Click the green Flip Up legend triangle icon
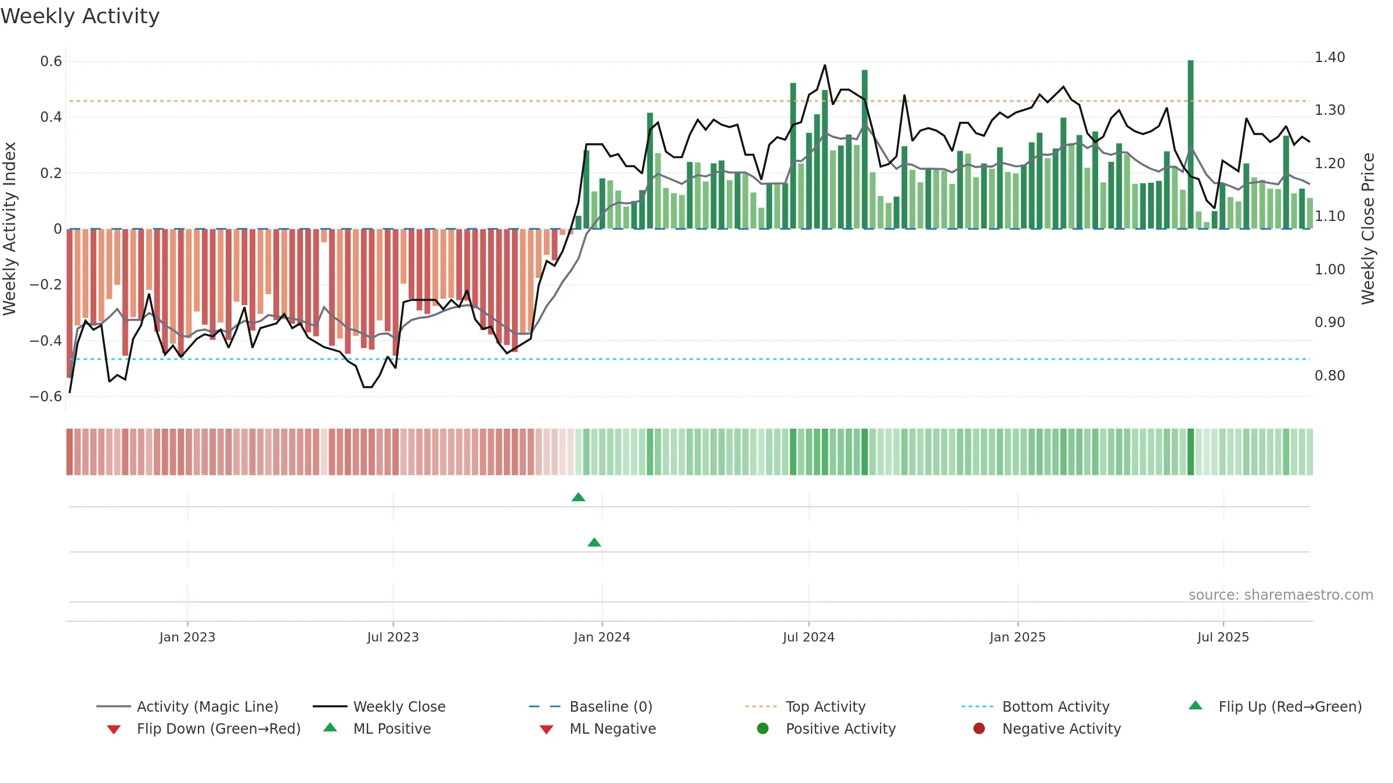This screenshot has width=1393, height=783. pyautogui.click(x=1196, y=705)
